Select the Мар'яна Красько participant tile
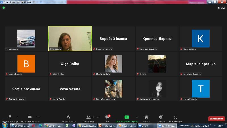This screenshot has width=227, height=128. point(201,64)
